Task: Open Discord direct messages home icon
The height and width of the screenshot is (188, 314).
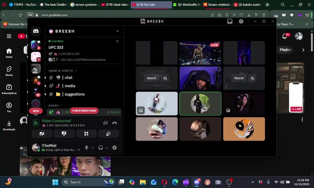Action: [x=36, y=31]
